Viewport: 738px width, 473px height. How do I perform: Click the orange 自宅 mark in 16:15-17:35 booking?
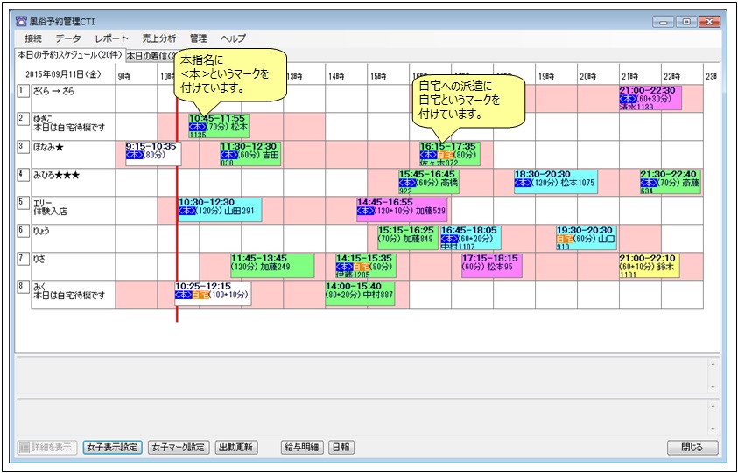[x=446, y=155]
